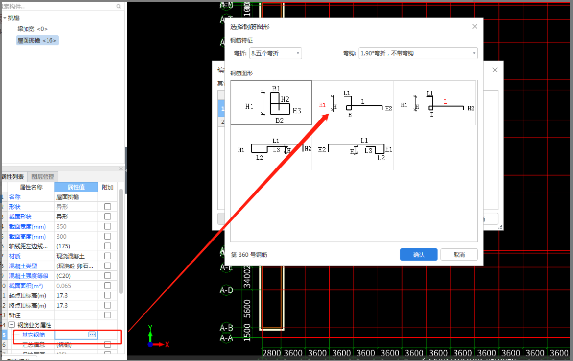Toggle 附加 checkbox for 截面面积 row
573x361 pixels.
(x=107, y=286)
